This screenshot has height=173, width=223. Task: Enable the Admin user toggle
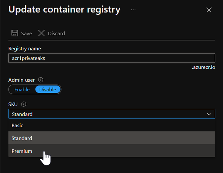(22, 89)
